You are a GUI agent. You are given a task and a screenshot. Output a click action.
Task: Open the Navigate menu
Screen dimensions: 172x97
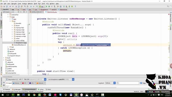click(x=14, y=4)
